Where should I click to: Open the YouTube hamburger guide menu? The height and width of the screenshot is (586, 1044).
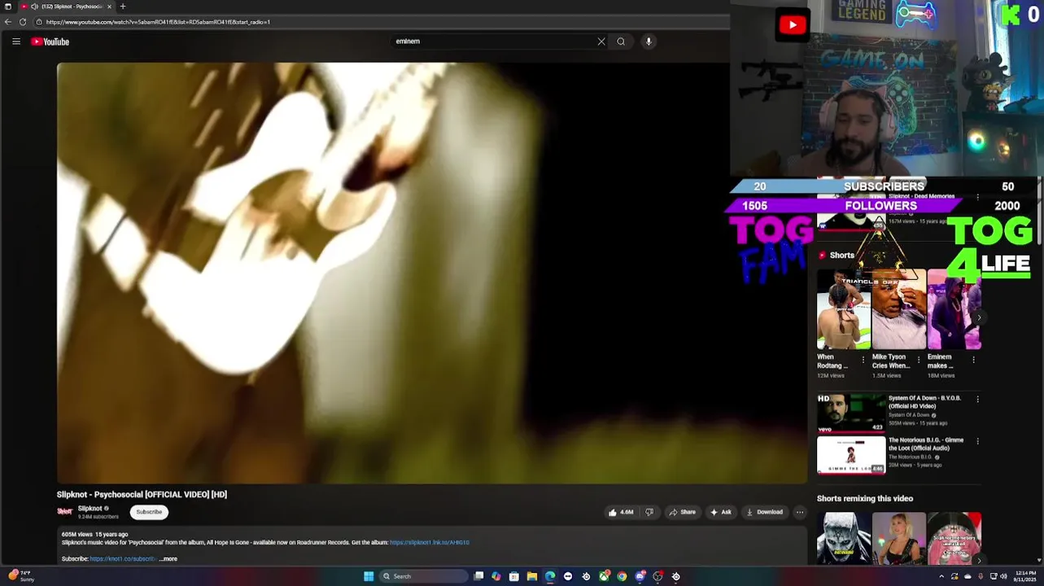coord(15,42)
